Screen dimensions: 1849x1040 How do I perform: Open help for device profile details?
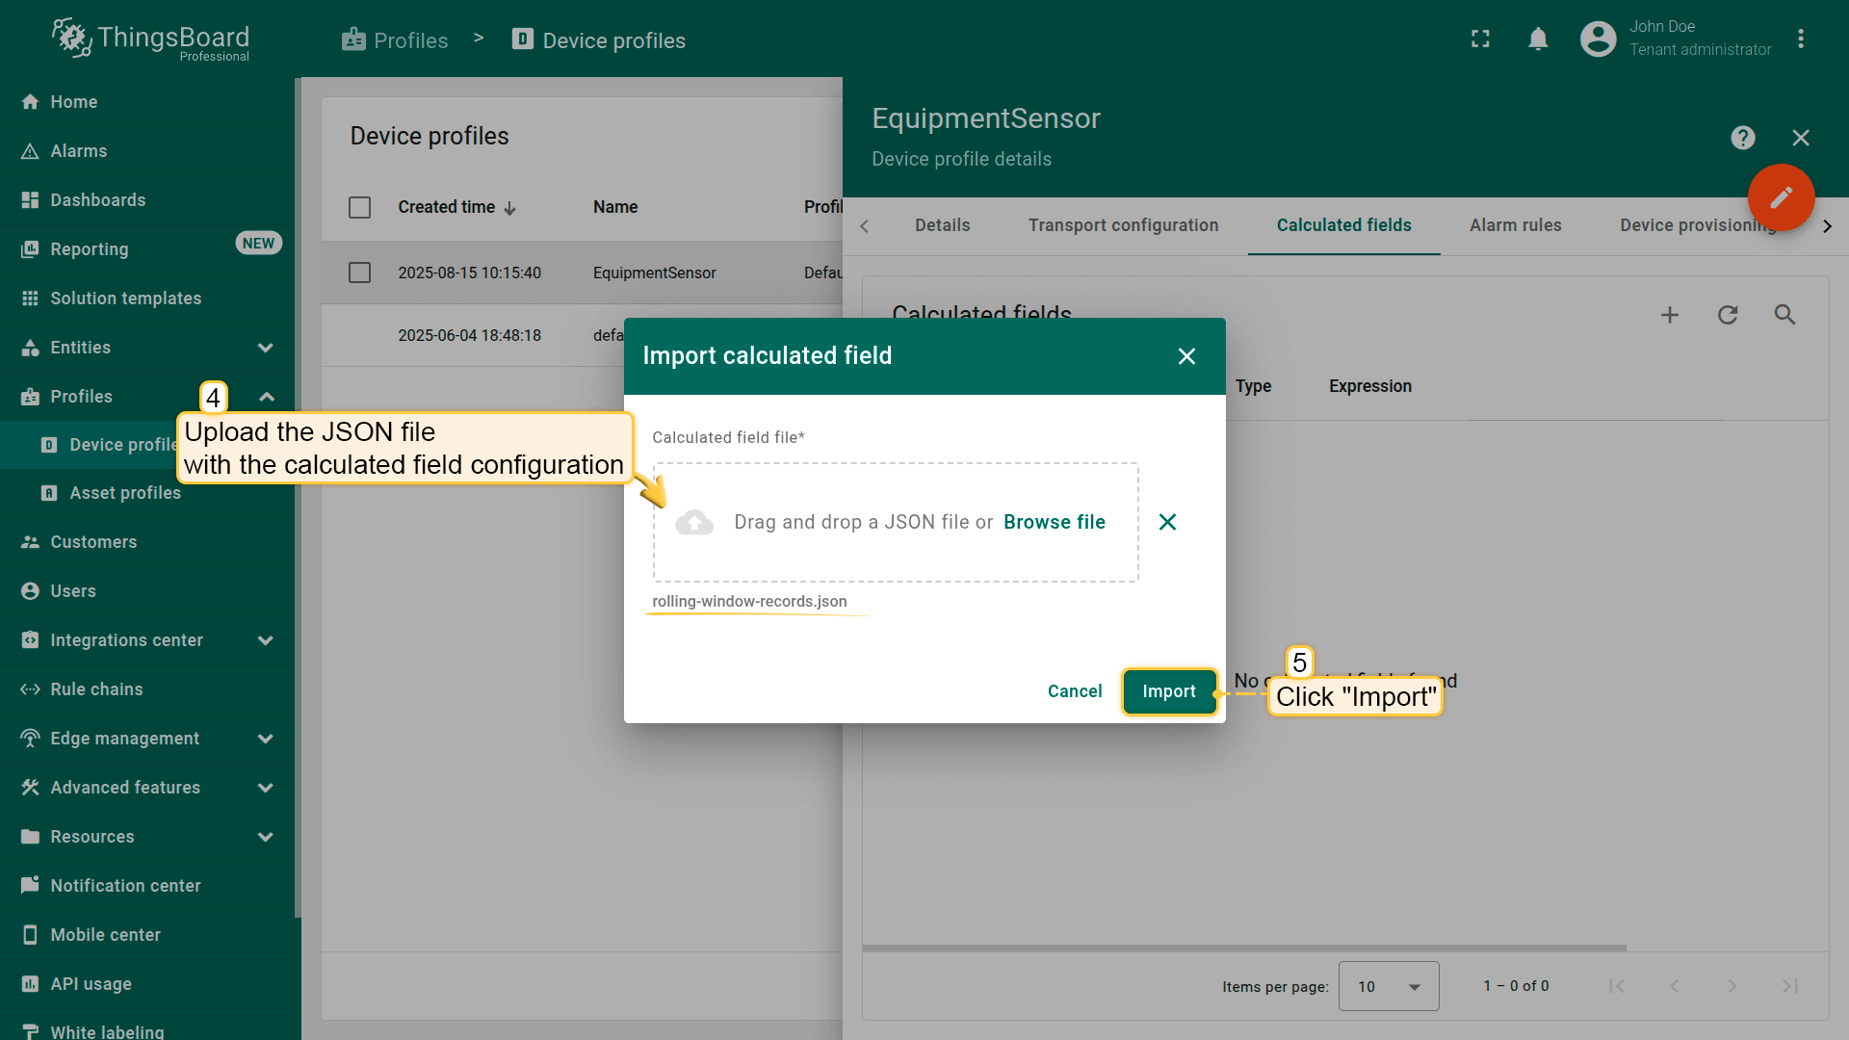[1742, 138]
